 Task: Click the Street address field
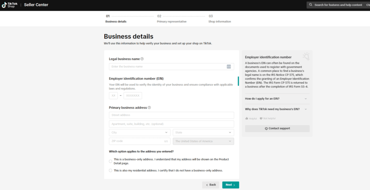click(172, 115)
